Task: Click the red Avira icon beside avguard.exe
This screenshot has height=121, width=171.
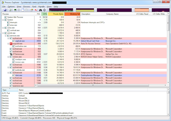Action: (11, 44)
